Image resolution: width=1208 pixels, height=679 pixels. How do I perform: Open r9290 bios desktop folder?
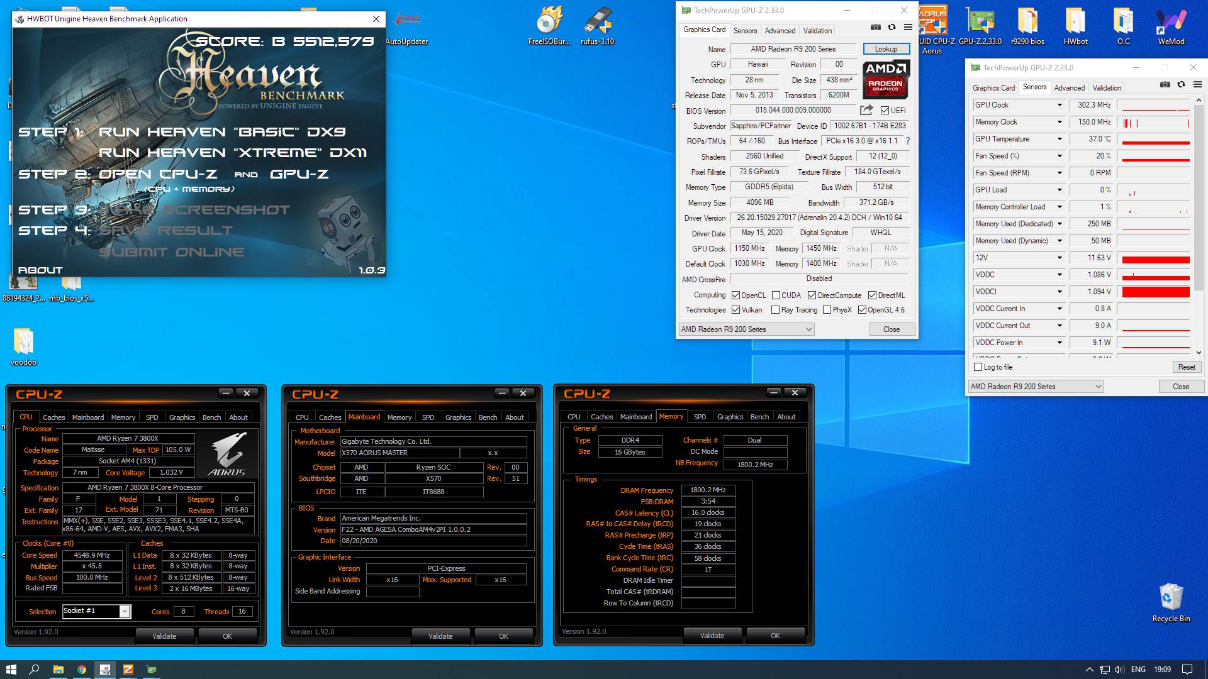pos(1027,26)
